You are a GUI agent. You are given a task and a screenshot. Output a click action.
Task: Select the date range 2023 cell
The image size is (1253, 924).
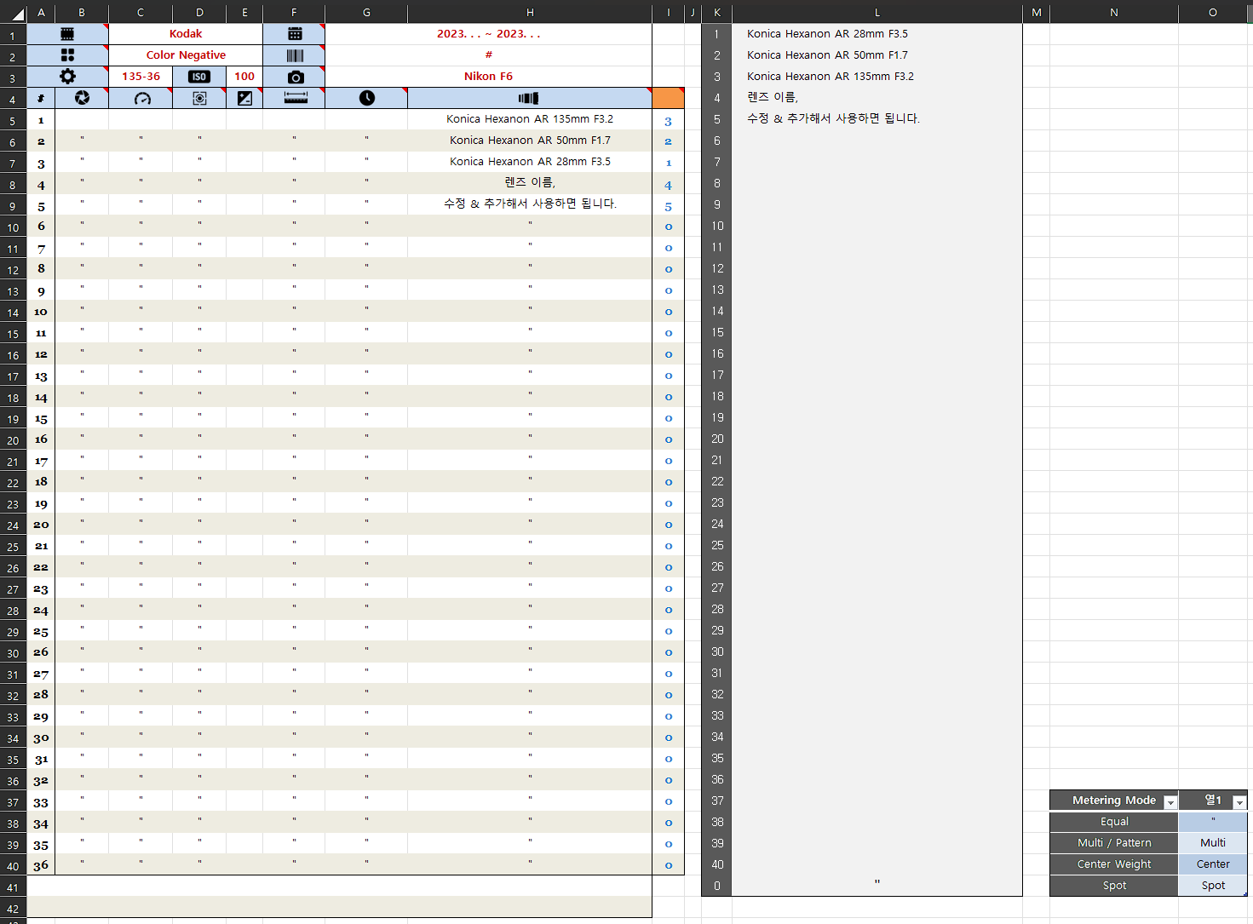click(488, 34)
